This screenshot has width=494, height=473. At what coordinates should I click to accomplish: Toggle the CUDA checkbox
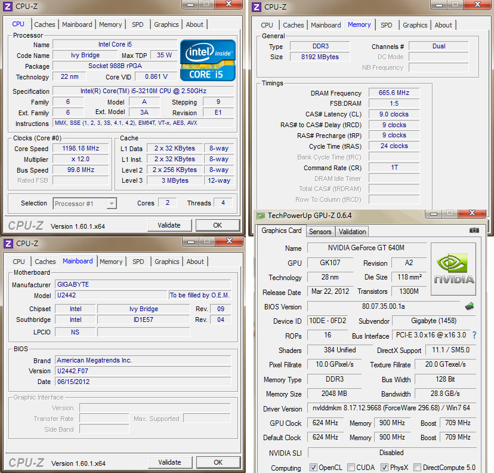pyautogui.click(x=351, y=467)
